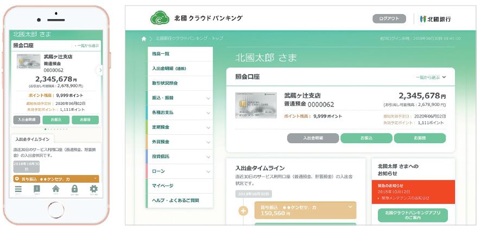Tap the hamburger menu icon in the phone app
The width and height of the screenshot is (481, 230).
point(18,189)
